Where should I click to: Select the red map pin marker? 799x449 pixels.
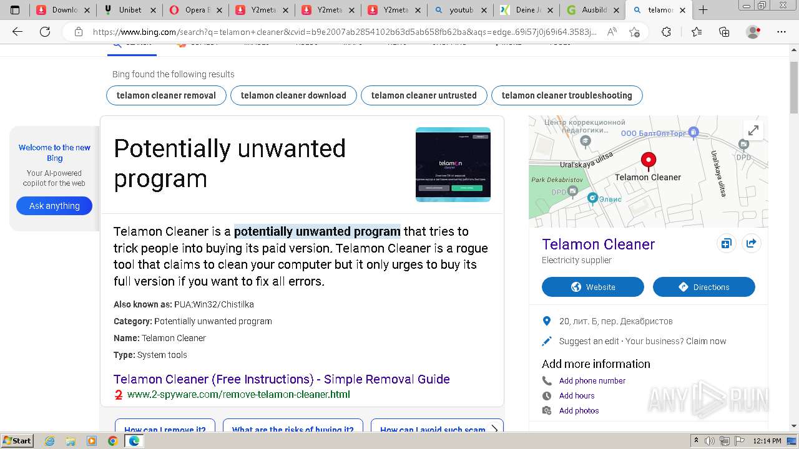tap(649, 162)
